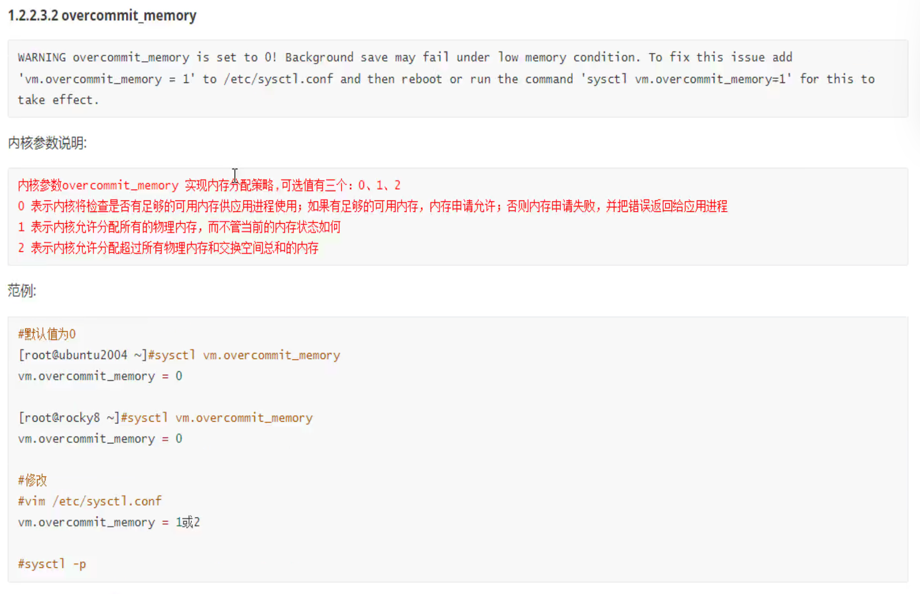Click the red explanation line starting with 2
The height and width of the screenshot is (594, 920).
click(x=168, y=248)
